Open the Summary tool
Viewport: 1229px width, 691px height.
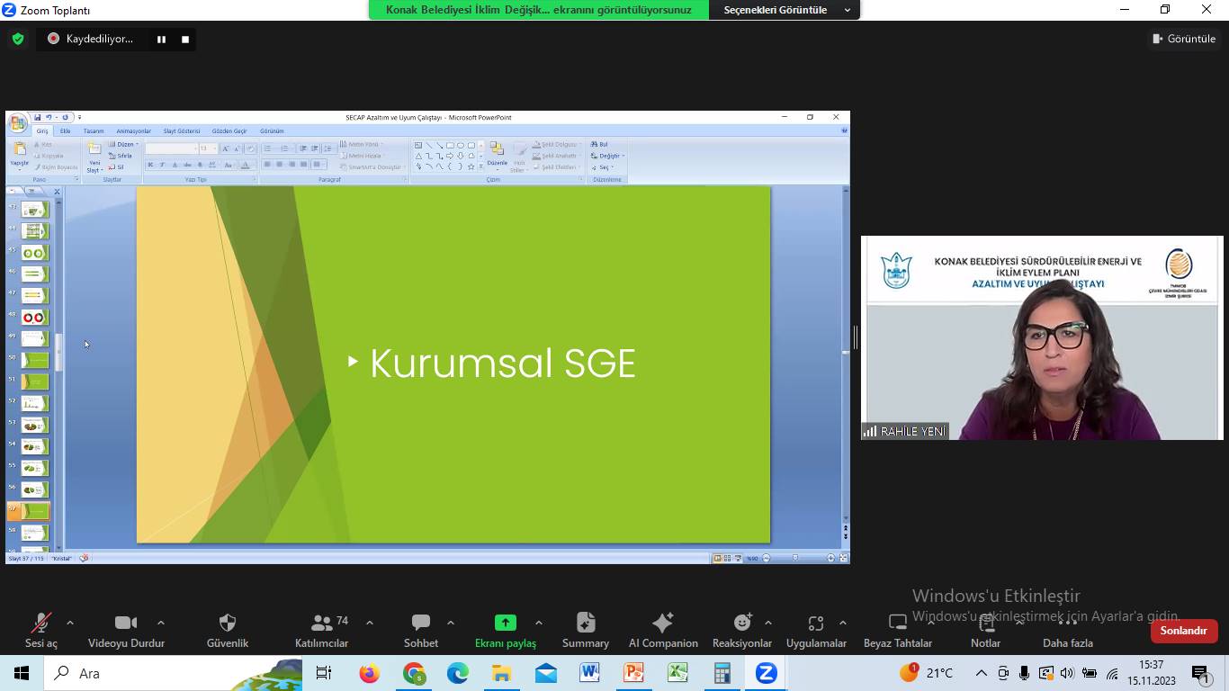[x=586, y=624]
